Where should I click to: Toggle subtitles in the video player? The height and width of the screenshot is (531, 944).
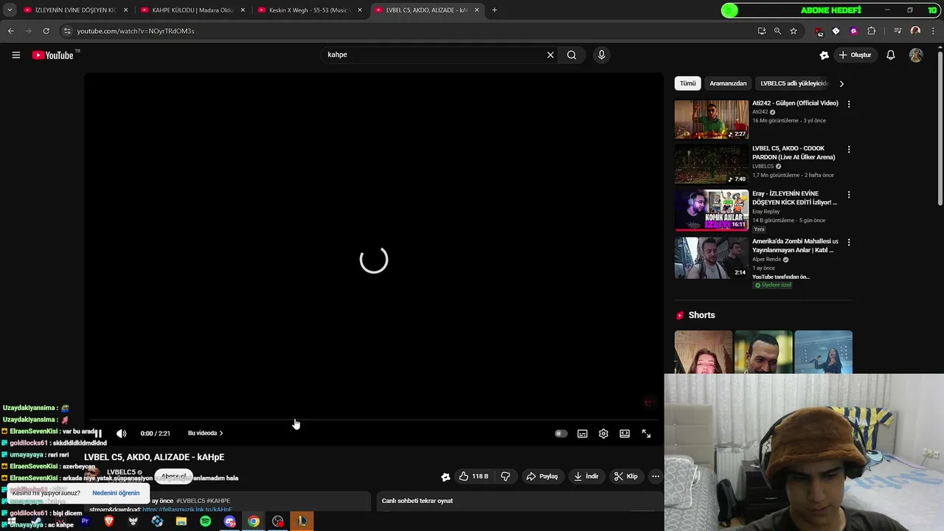pos(583,434)
